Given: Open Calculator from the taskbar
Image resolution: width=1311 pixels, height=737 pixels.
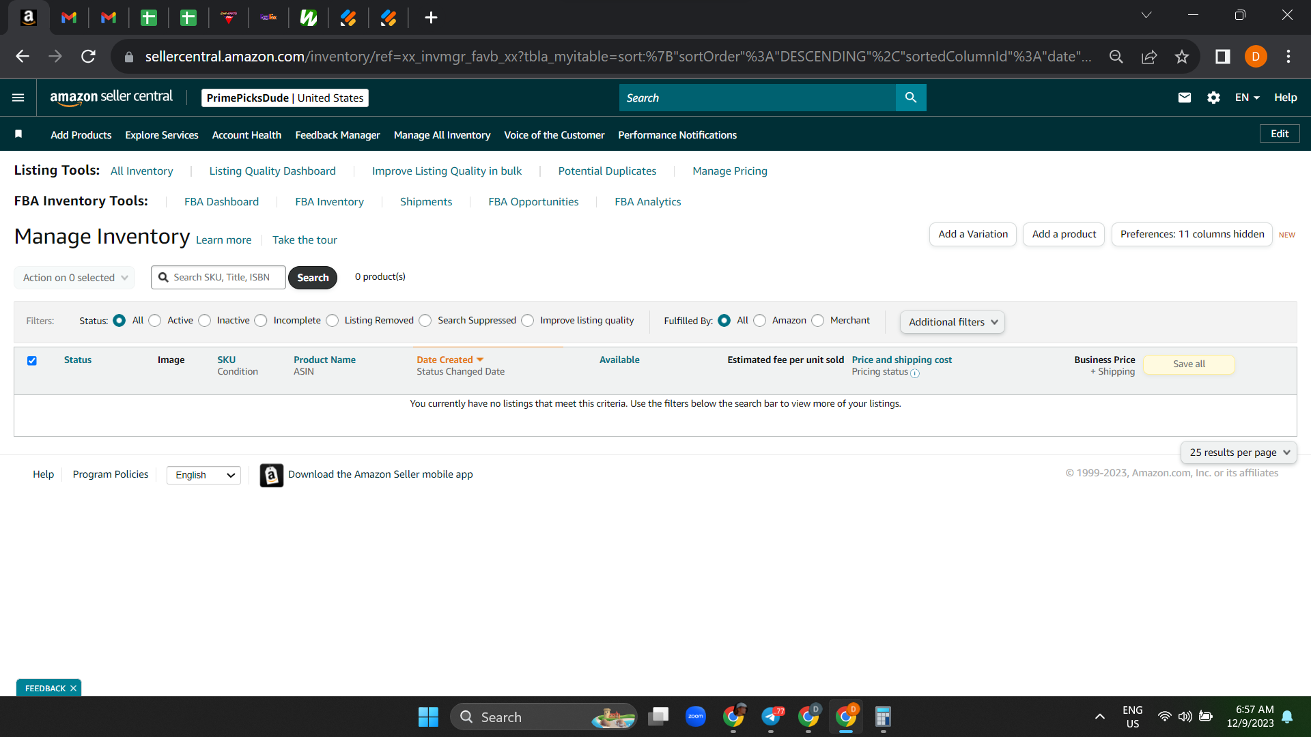Looking at the screenshot, I should 883,717.
